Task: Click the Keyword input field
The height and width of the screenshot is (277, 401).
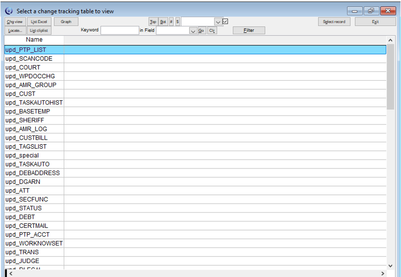Action: point(120,30)
